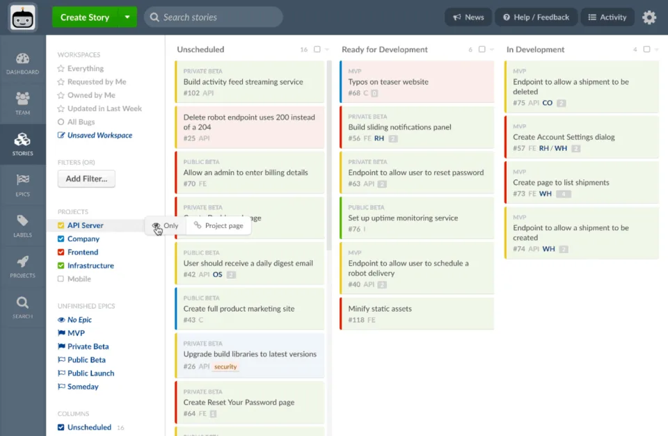Image resolution: width=668 pixels, height=436 pixels.
Task: Open story Build sliding notifications panel
Action: click(x=417, y=127)
